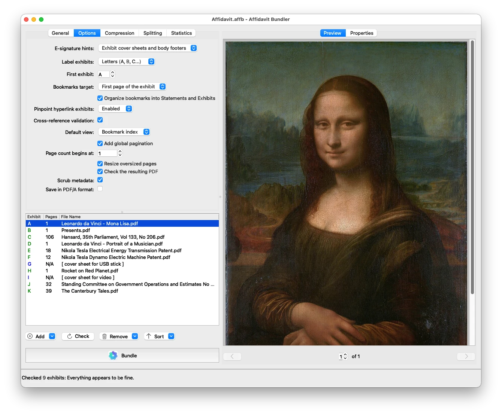502x415 pixels.
Task: Select the Hansard, 35th Parliament exhibit row
Action: click(122, 237)
